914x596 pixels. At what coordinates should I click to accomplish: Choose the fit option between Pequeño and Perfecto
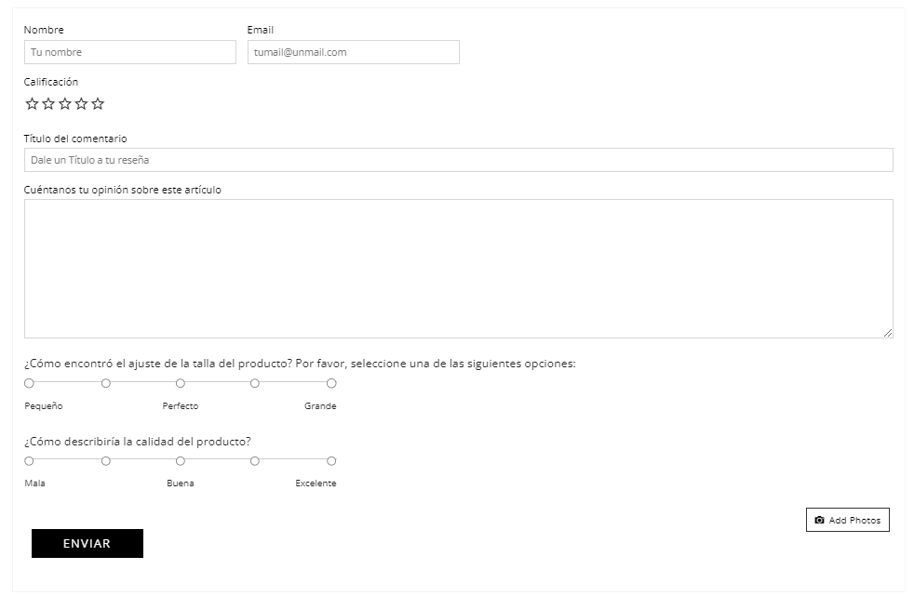(105, 383)
